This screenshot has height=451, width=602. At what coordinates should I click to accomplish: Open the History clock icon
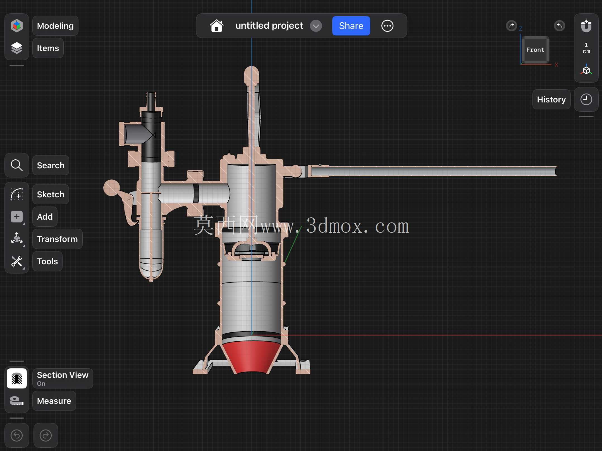coord(586,99)
